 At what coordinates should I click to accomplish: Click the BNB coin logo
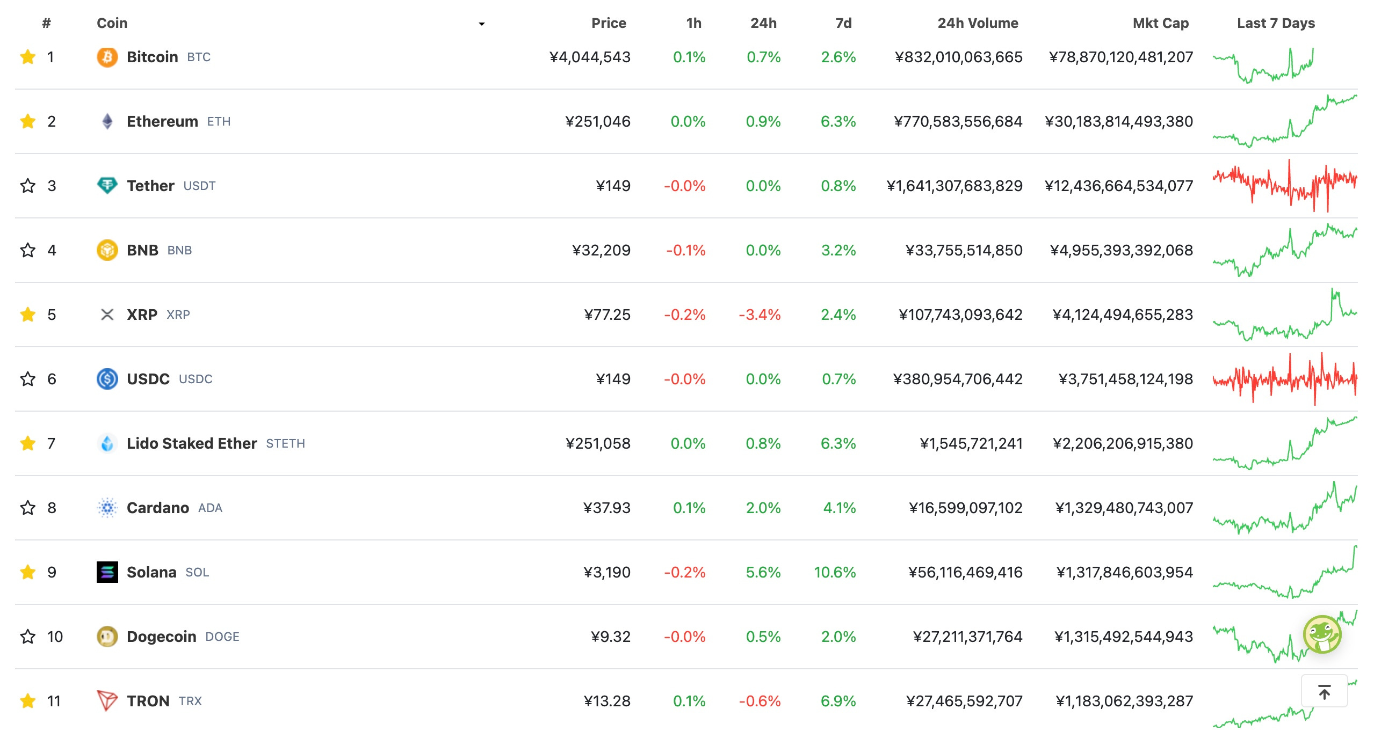tap(107, 250)
